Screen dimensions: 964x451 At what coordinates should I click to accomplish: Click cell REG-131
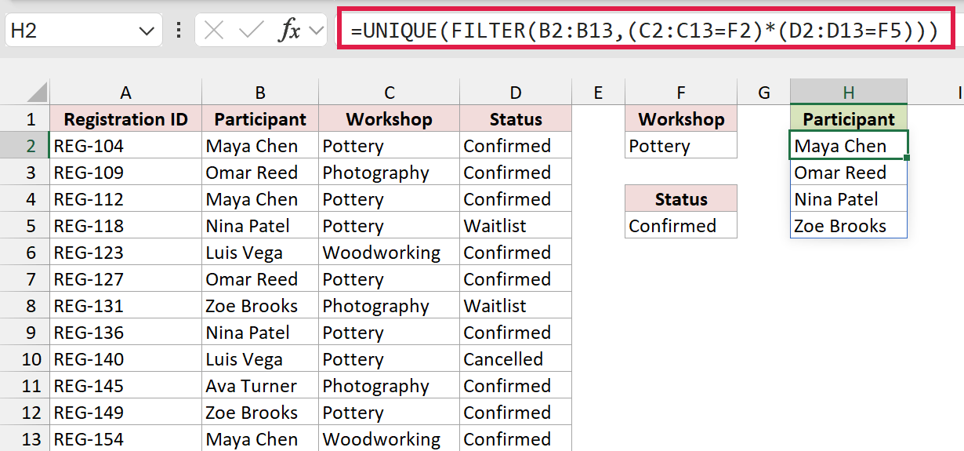(125, 306)
